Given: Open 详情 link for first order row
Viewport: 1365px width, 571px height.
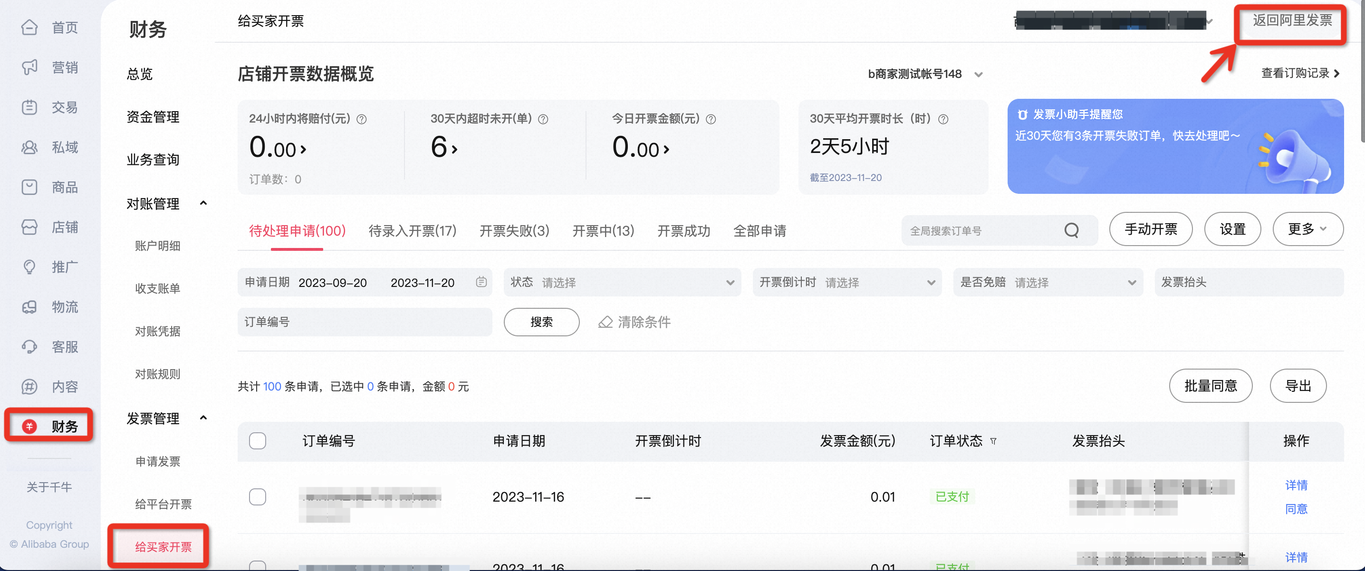Looking at the screenshot, I should pos(1296,485).
